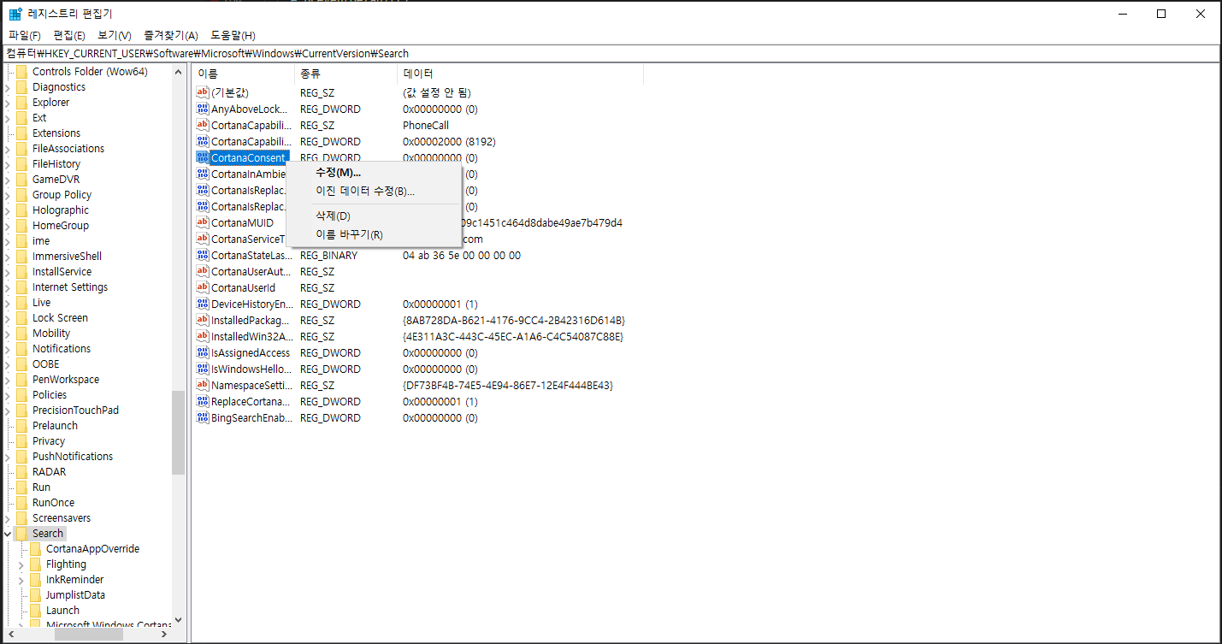Choose 삭제(D) from the context menu

(x=374, y=216)
